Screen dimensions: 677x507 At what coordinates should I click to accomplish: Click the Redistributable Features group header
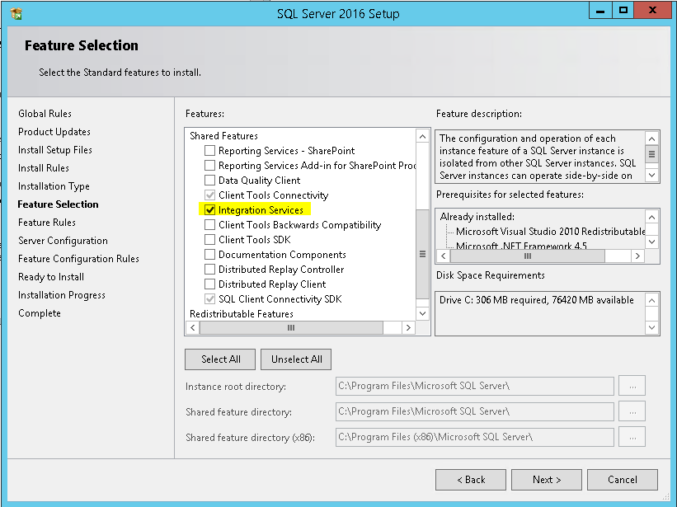242,314
